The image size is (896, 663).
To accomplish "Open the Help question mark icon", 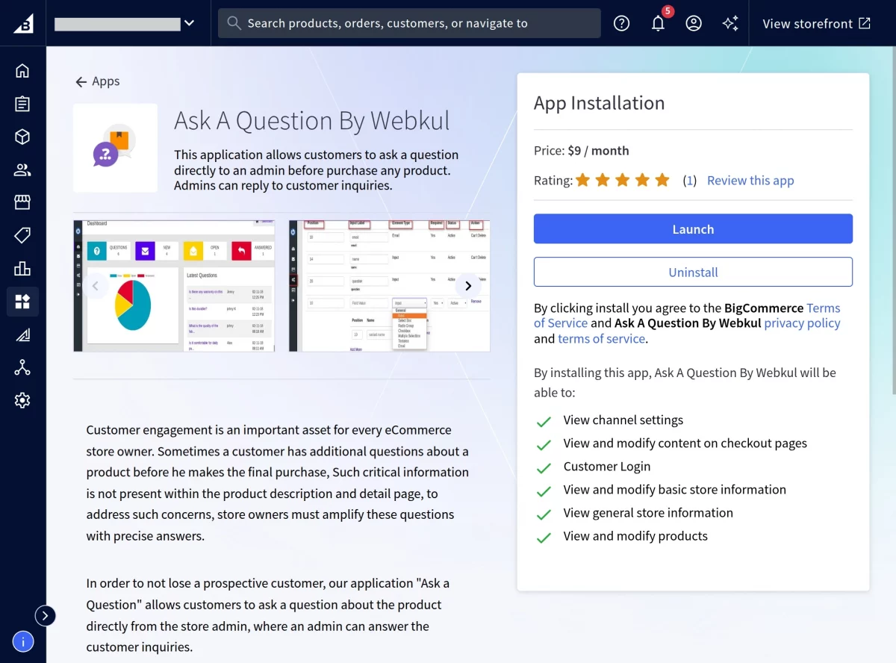I will point(621,23).
